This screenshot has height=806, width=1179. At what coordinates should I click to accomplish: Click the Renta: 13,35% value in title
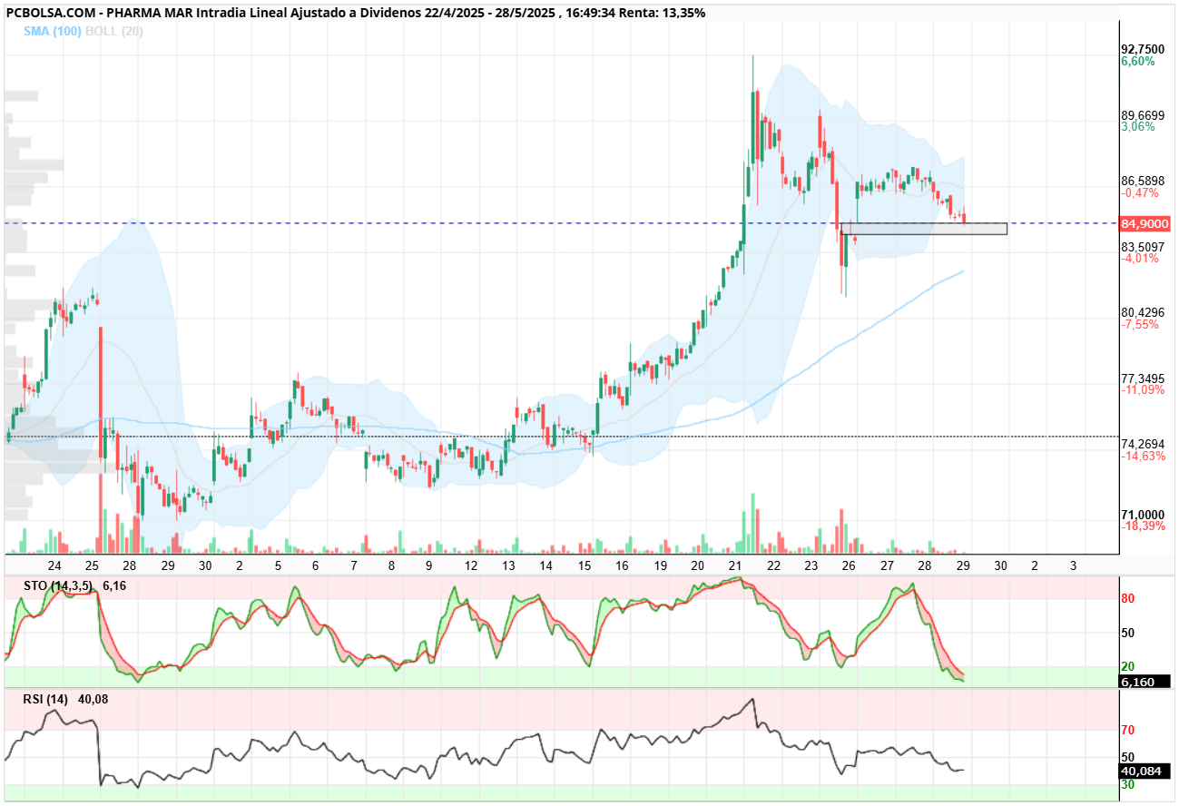[x=662, y=13]
